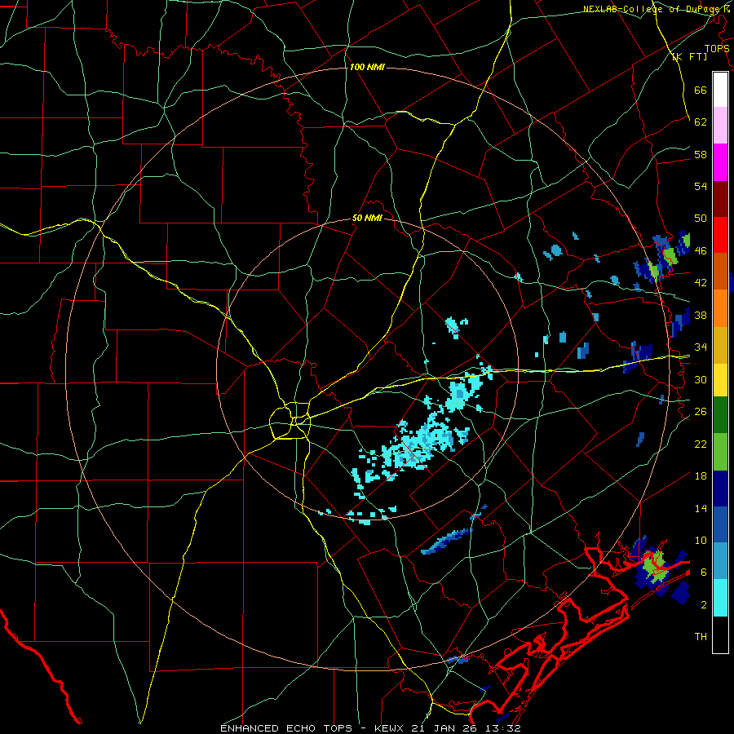The image size is (734, 734).
Task: Click the '100 NMI' range ring label
Action: coord(367,68)
